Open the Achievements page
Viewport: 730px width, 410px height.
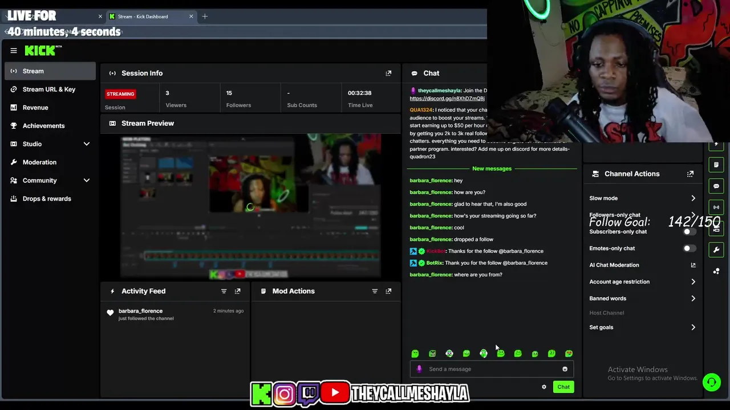[50, 126]
